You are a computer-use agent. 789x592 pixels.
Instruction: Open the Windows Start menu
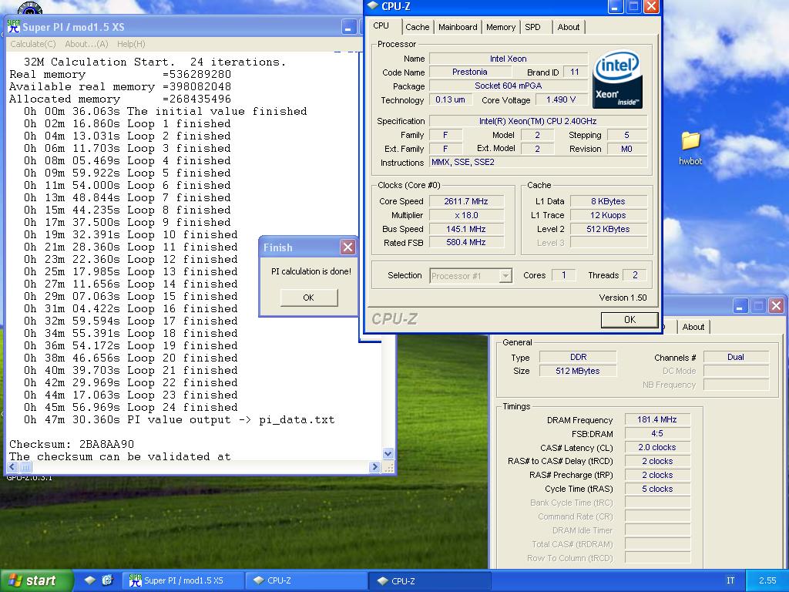point(36,580)
